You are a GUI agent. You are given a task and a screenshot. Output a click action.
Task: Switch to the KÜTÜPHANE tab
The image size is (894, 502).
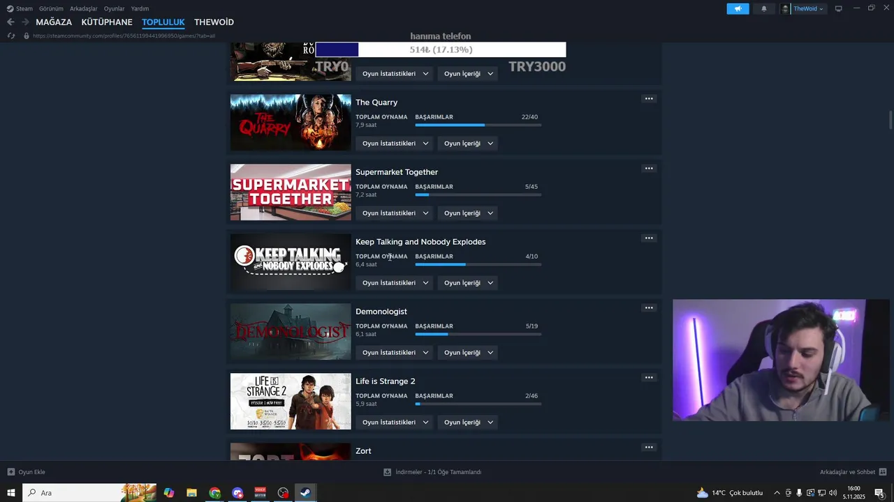point(107,22)
